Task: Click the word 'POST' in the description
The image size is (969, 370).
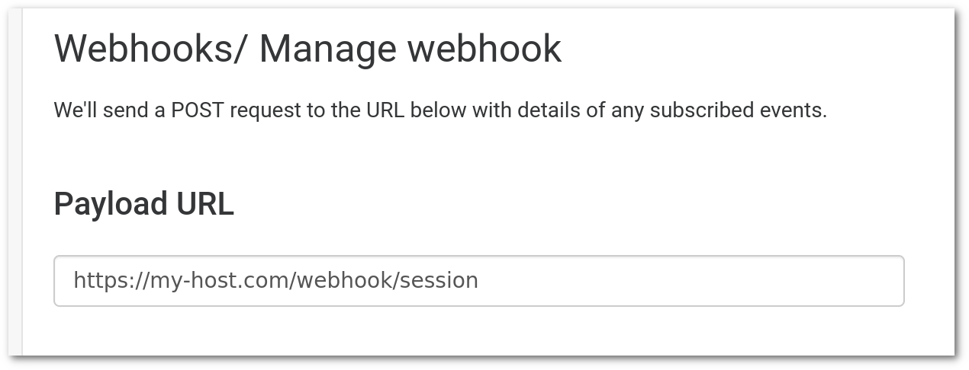Action: point(198,110)
